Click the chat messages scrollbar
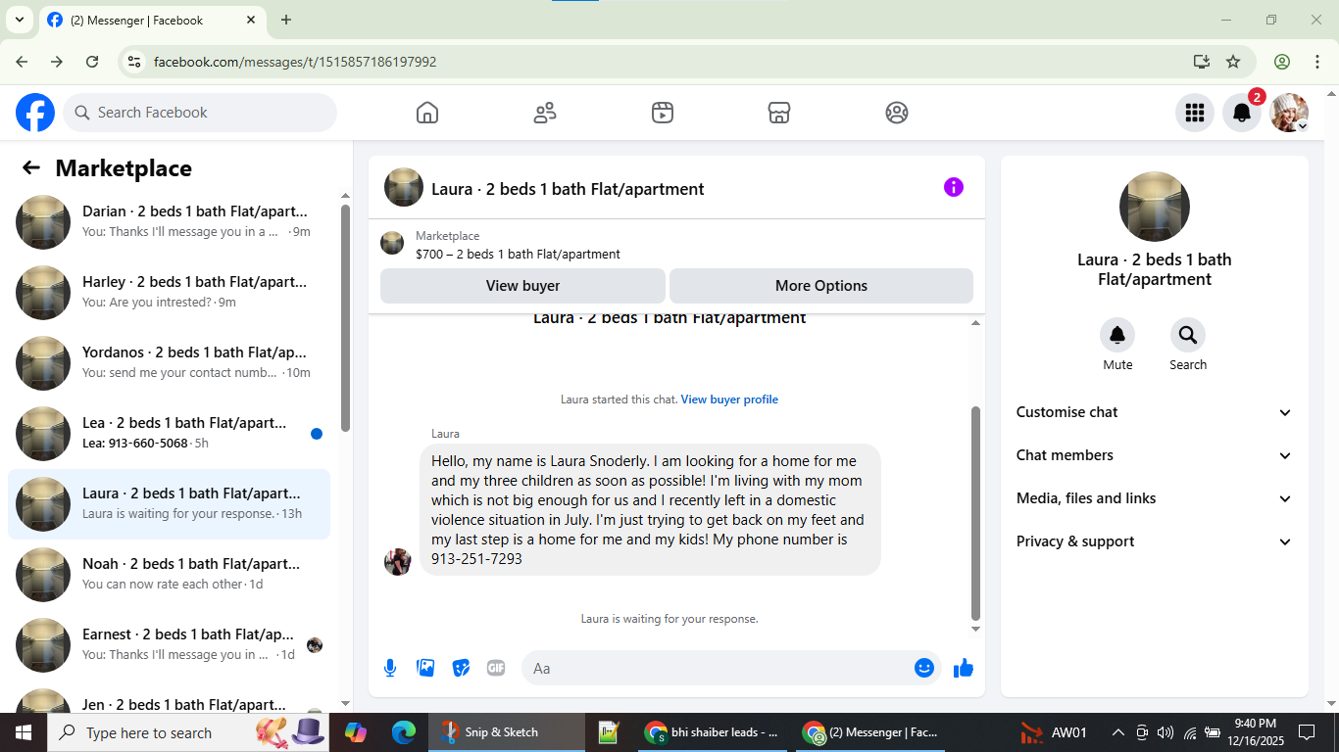The width and height of the screenshot is (1339, 752). point(975,514)
